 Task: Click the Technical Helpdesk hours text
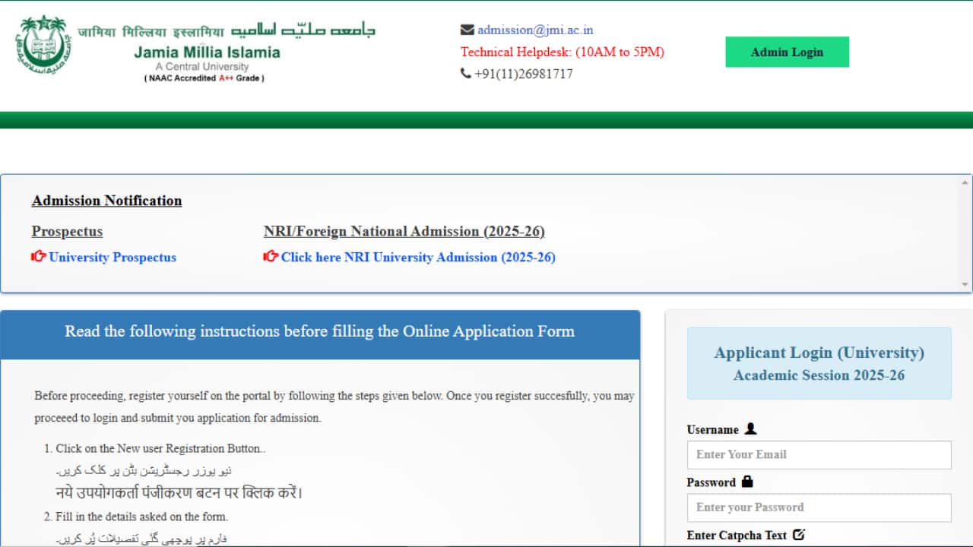pos(563,52)
